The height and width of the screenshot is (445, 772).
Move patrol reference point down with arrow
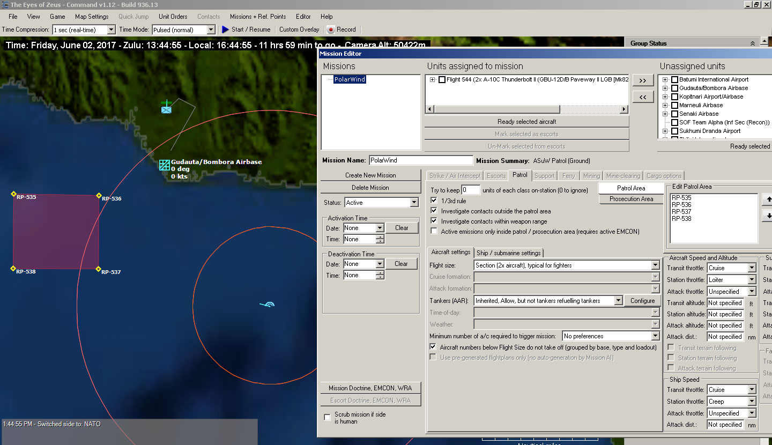tap(768, 216)
